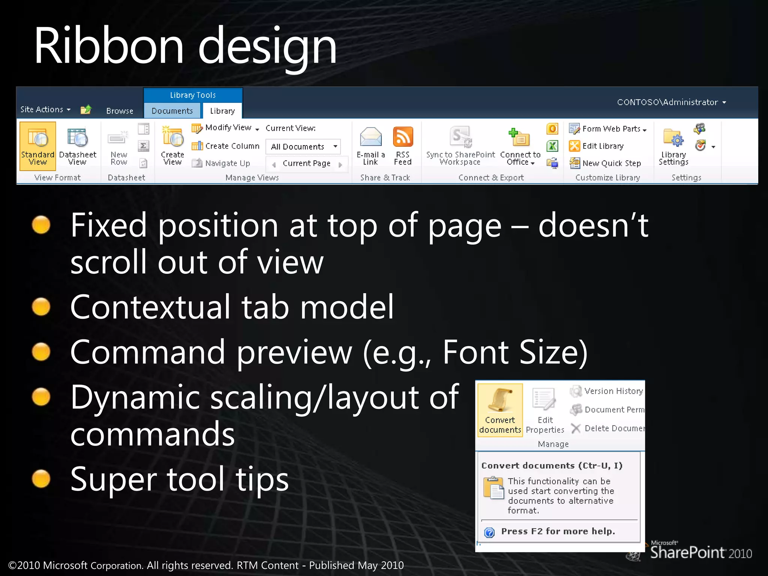Switch to the Documents tab
The image size is (768, 576).
[172, 111]
